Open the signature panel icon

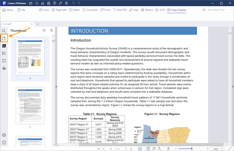tap(4, 68)
